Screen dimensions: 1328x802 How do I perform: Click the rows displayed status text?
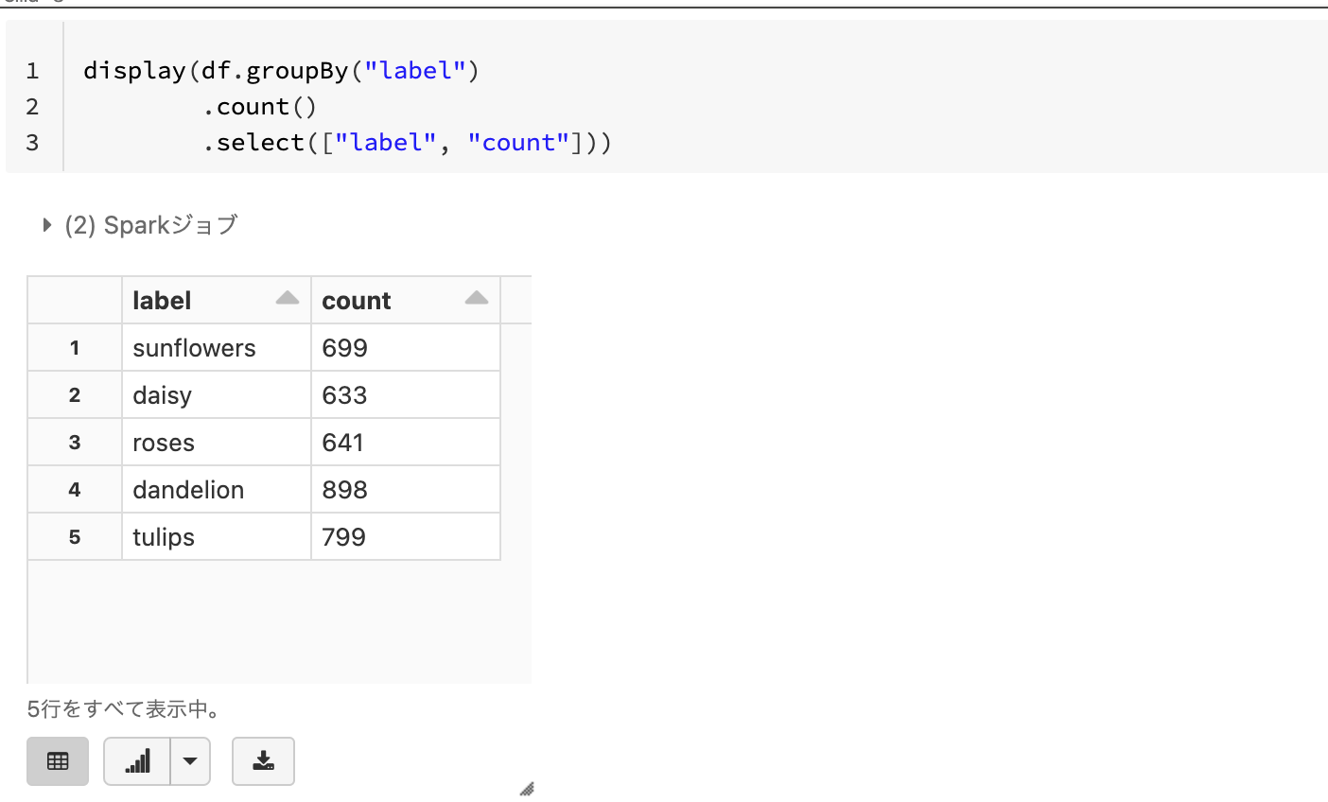point(124,709)
